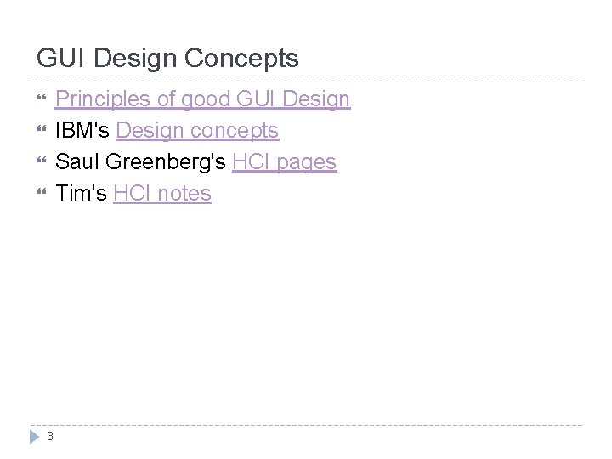The image size is (612, 459).
Task: Click the blue triangle arrow beside slide number
Action: [x=34, y=437]
